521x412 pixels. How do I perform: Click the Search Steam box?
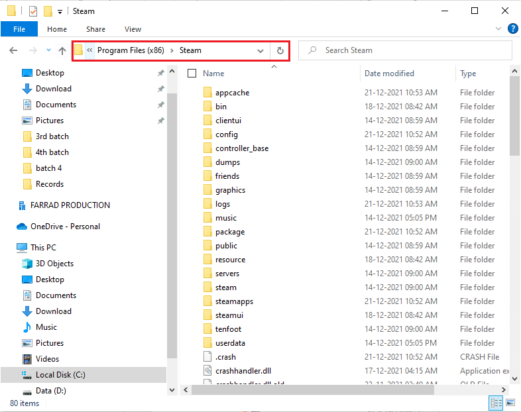click(x=405, y=50)
